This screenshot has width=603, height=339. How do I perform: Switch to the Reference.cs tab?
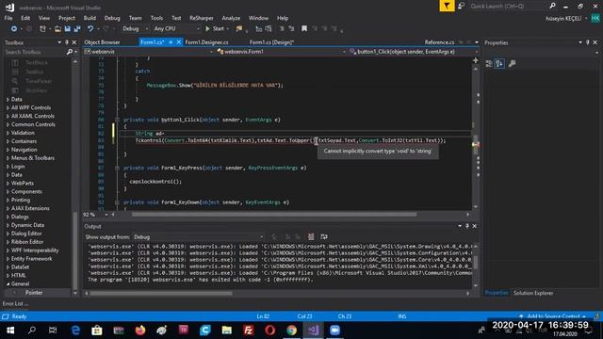[439, 42]
